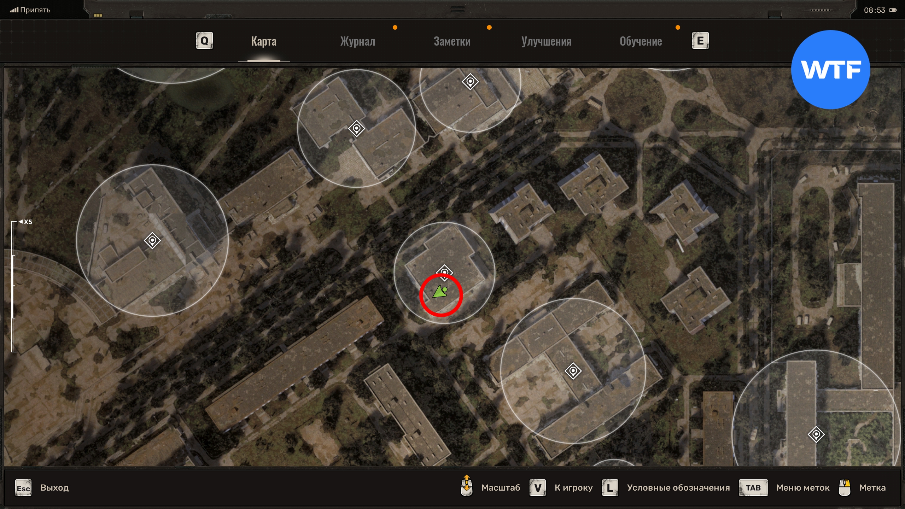905x509 pixels.
Task: Click the Q key icon near tabs
Action: 204,41
